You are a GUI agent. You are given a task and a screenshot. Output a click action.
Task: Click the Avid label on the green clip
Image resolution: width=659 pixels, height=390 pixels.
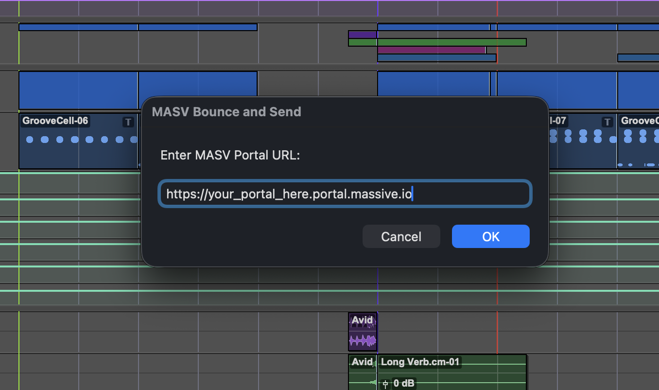tap(362, 362)
